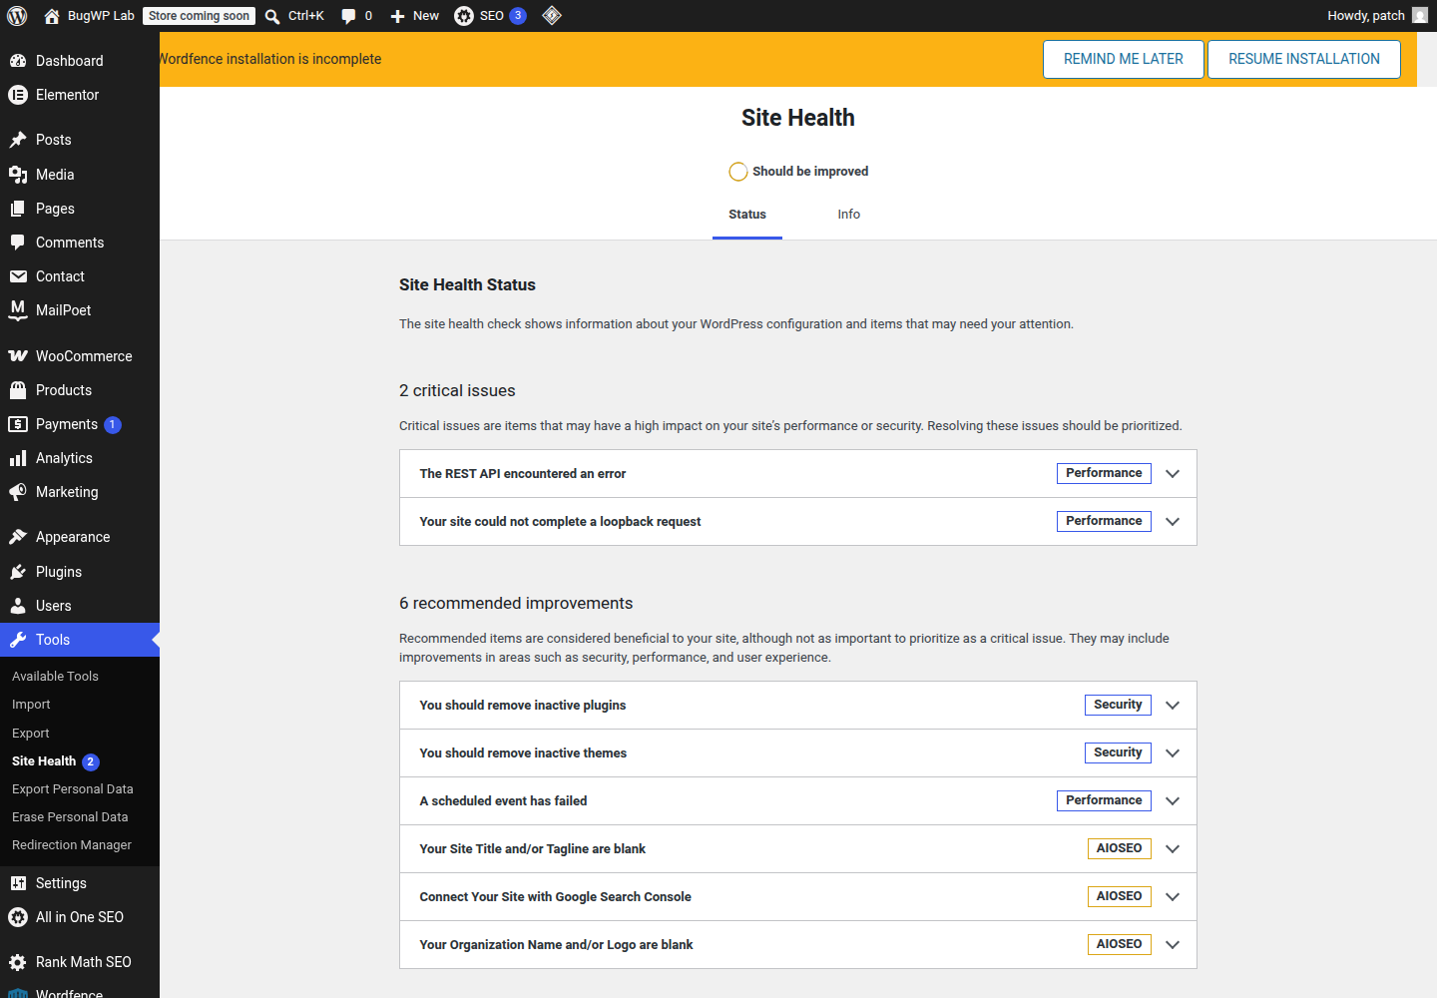Expand remove inactive themes chevron

pyautogui.click(x=1173, y=753)
